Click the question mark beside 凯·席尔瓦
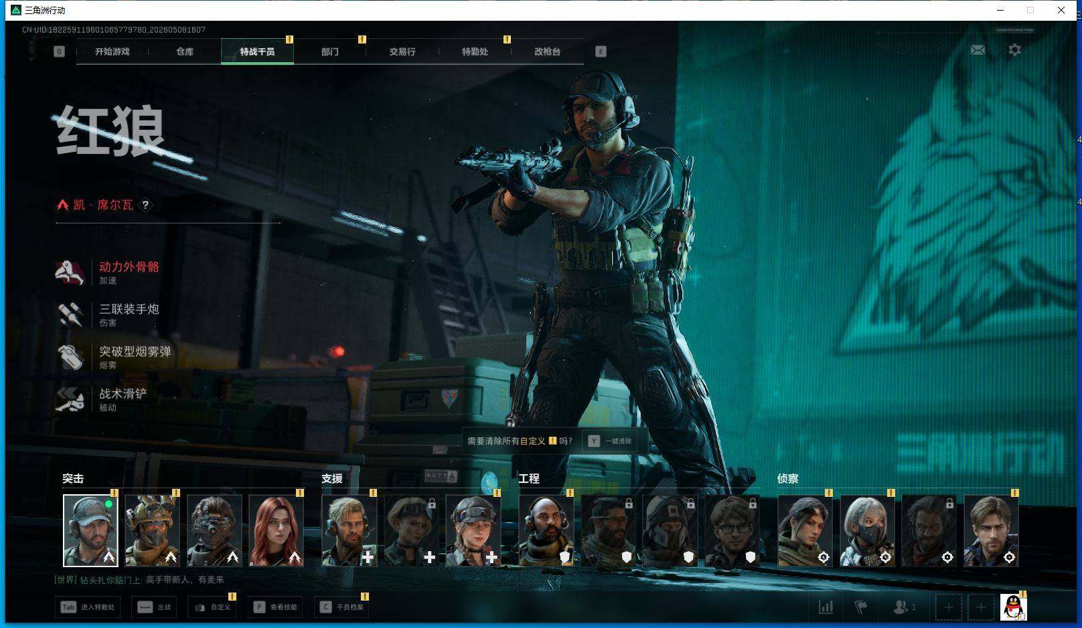The width and height of the screenshot is (1082, 628). 145,205
